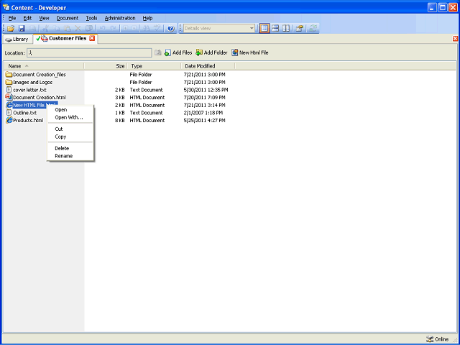Select the cover letter.txt file name
460x345 pixels.
(x=29, y=90)
